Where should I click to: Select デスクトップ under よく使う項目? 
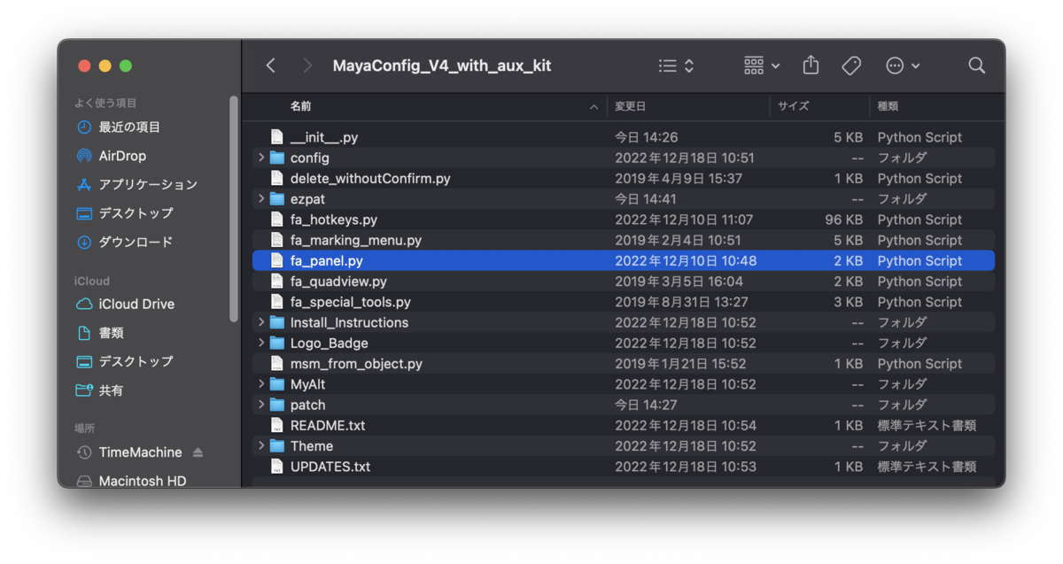click(124, 212)
